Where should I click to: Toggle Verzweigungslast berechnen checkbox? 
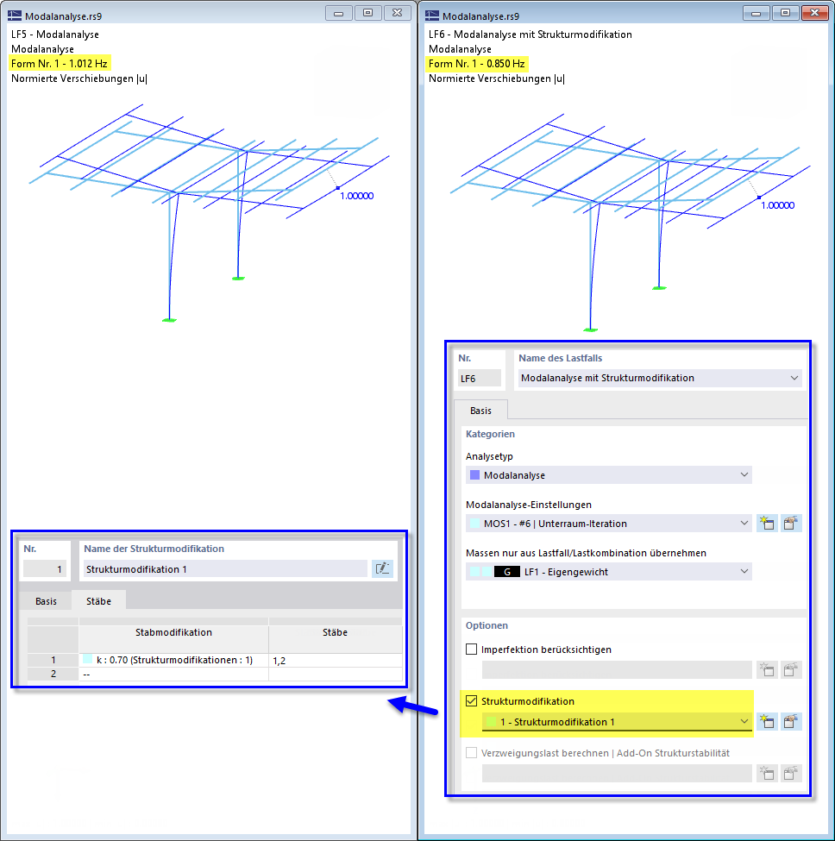[x=471, y=752]
